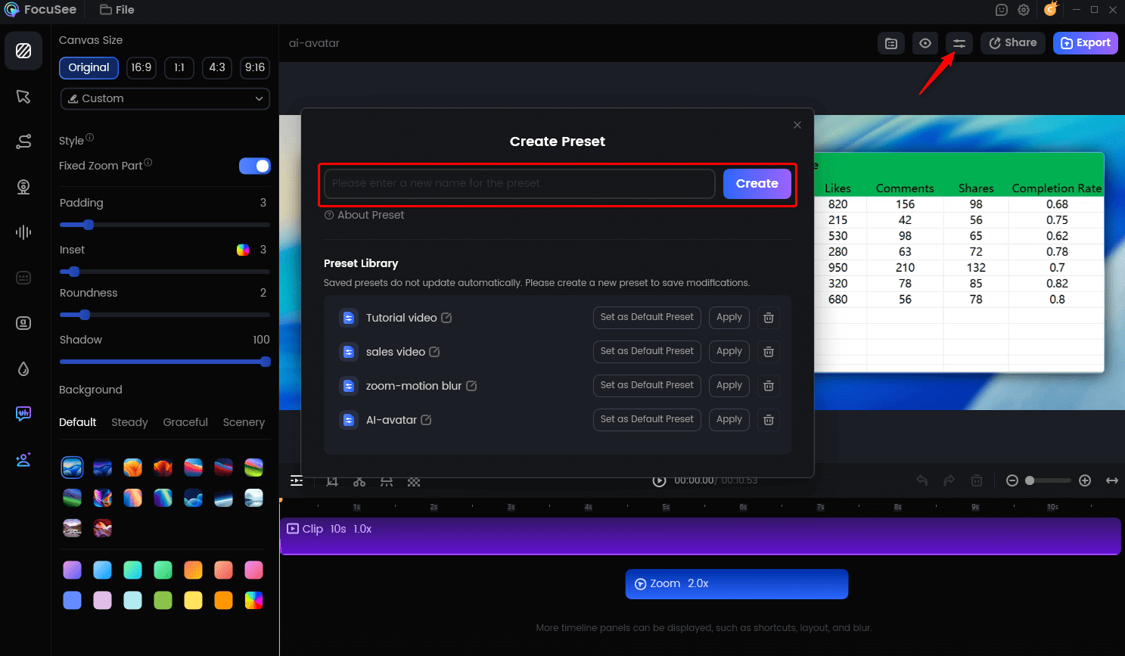
Task: Split the clip using the scissors tool
Action: pyautogui.click(x=359, y=481)
